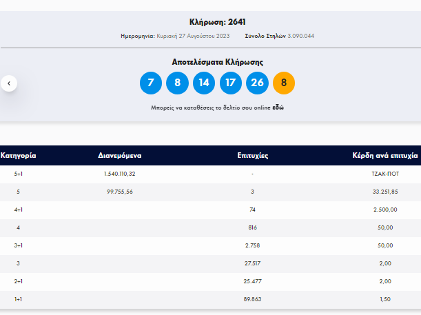Select the 5+1 category row

pyautogui.click(x=211, y=174)
